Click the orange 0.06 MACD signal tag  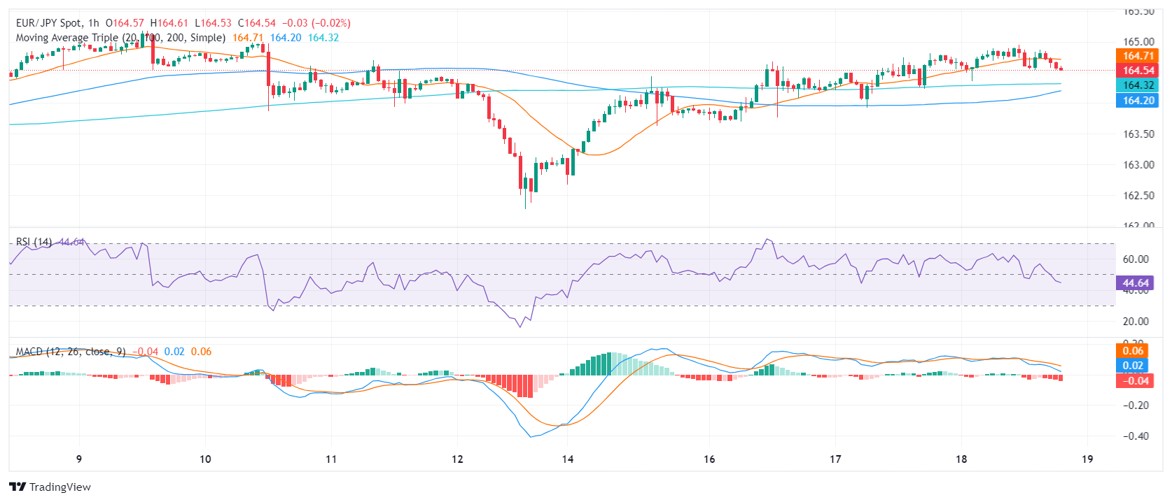point(1132,351)
